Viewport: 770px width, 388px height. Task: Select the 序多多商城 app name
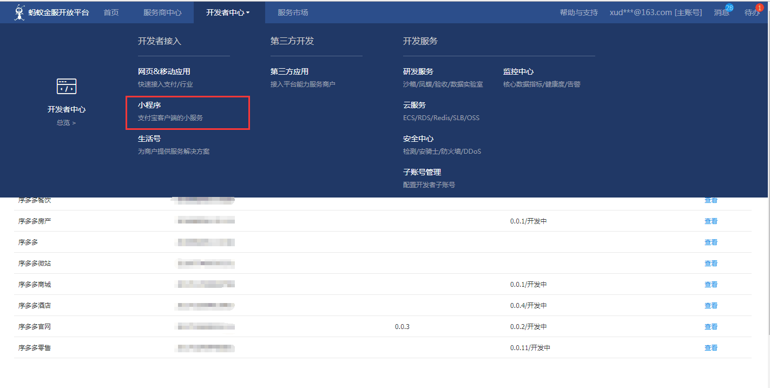(35, 285)
